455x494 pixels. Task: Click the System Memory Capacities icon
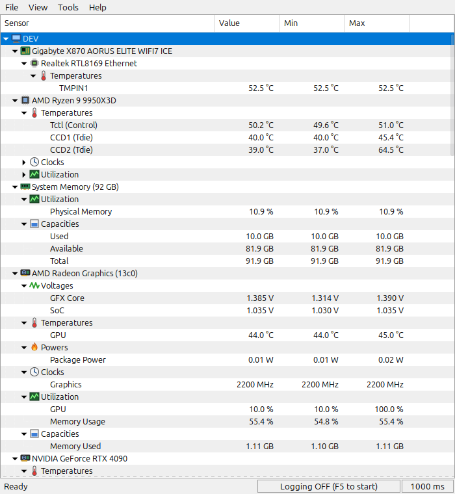pyautogui.click(x=34, y=224)
